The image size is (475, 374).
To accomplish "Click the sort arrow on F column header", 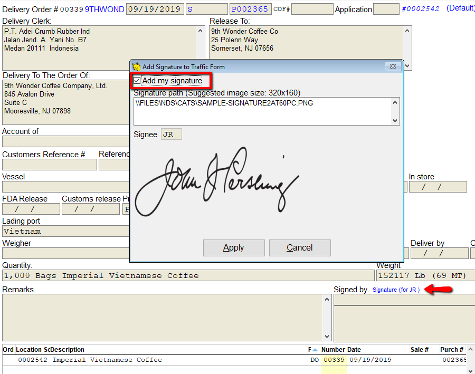I will [315, 350].
